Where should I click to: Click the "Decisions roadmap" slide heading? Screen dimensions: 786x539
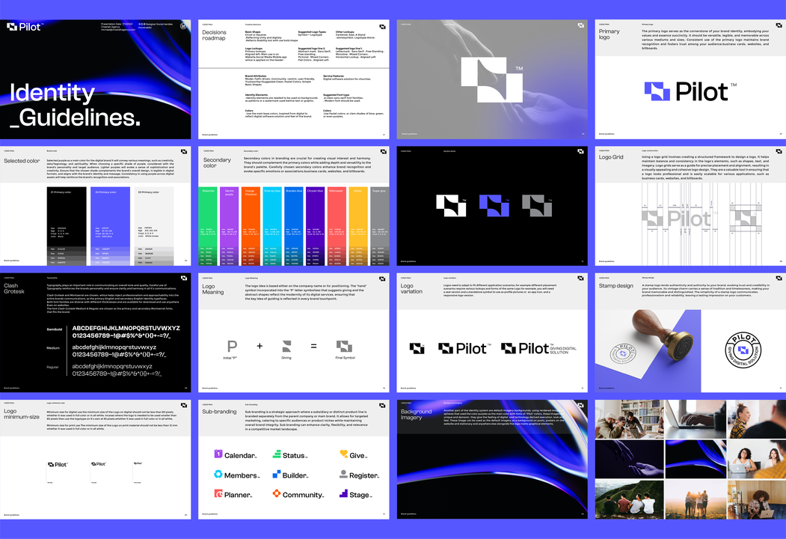click(214, 35)
